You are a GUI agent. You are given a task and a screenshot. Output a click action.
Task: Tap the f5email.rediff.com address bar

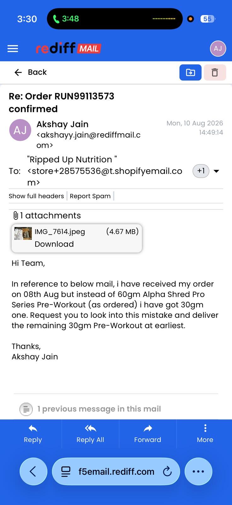click(116, 472)
